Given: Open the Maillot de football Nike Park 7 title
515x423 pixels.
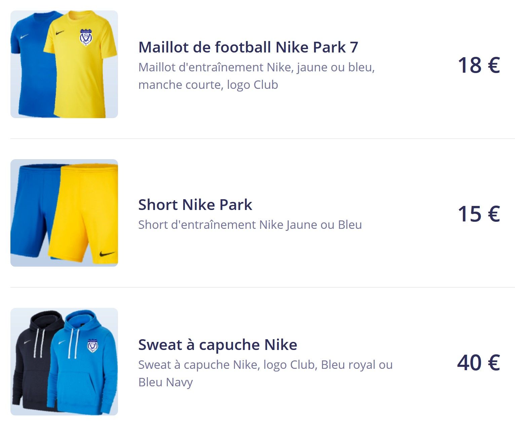Looking at the screenshot, I should [248, 47].
